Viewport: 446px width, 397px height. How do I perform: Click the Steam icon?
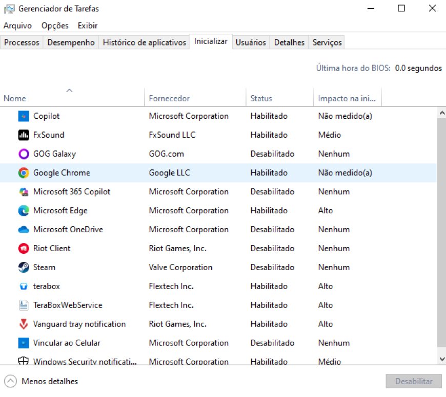tap(24, 268)
